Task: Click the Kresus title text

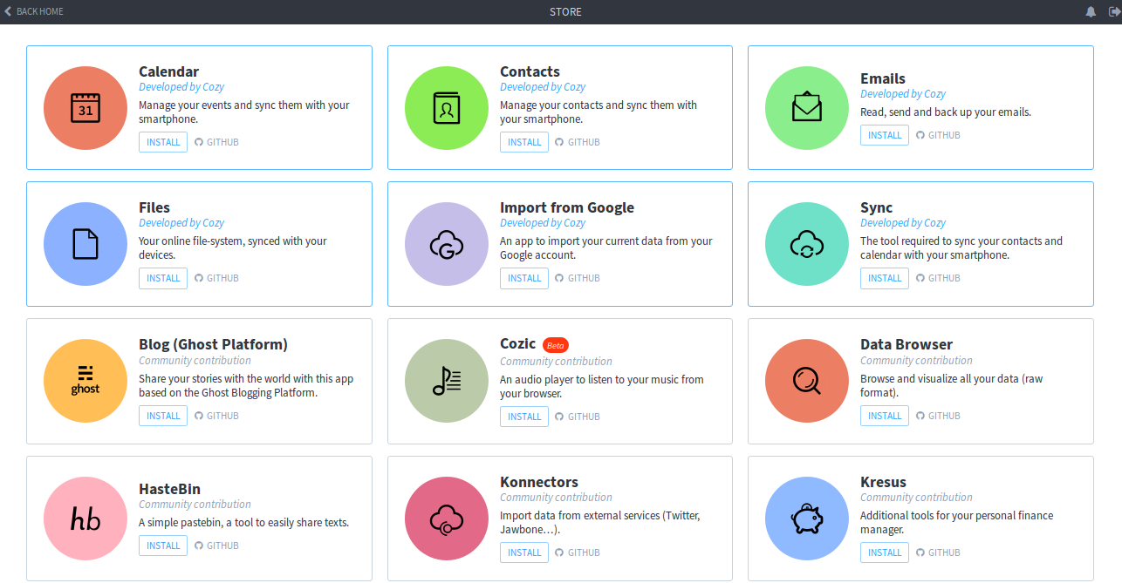Action: pyautogui.click(x=883, y=482)
